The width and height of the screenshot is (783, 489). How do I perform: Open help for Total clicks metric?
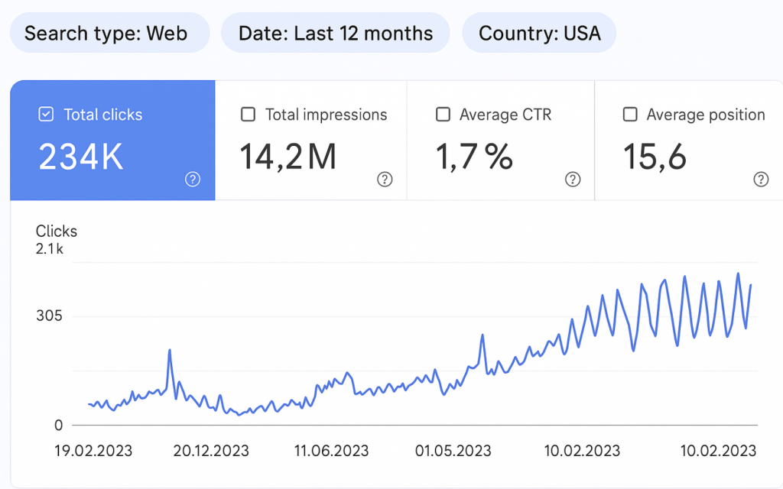pos(193,180)
